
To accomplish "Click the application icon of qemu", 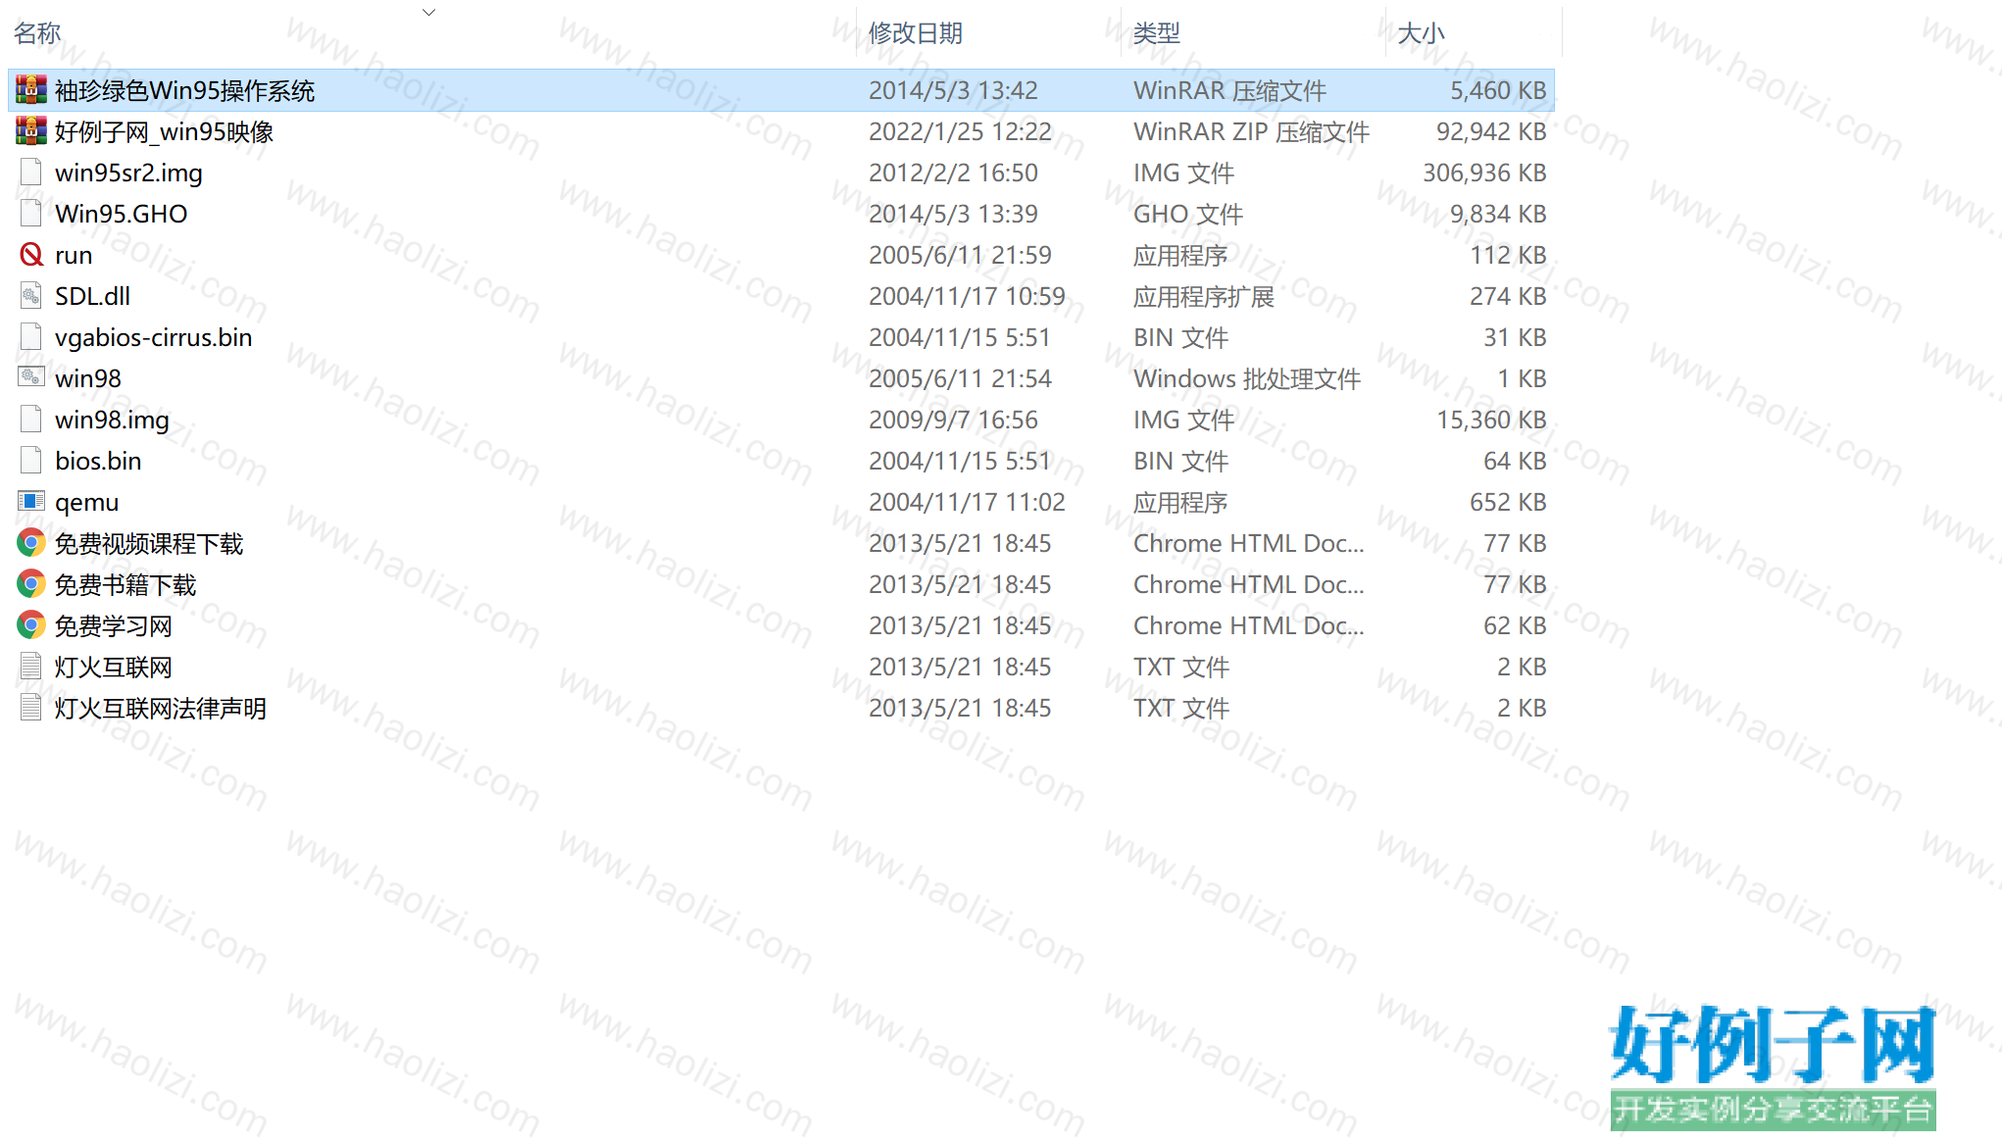I will (31, 502).
